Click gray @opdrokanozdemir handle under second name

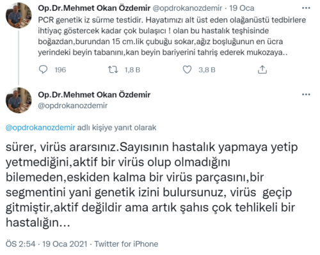[x=73, y=105]
